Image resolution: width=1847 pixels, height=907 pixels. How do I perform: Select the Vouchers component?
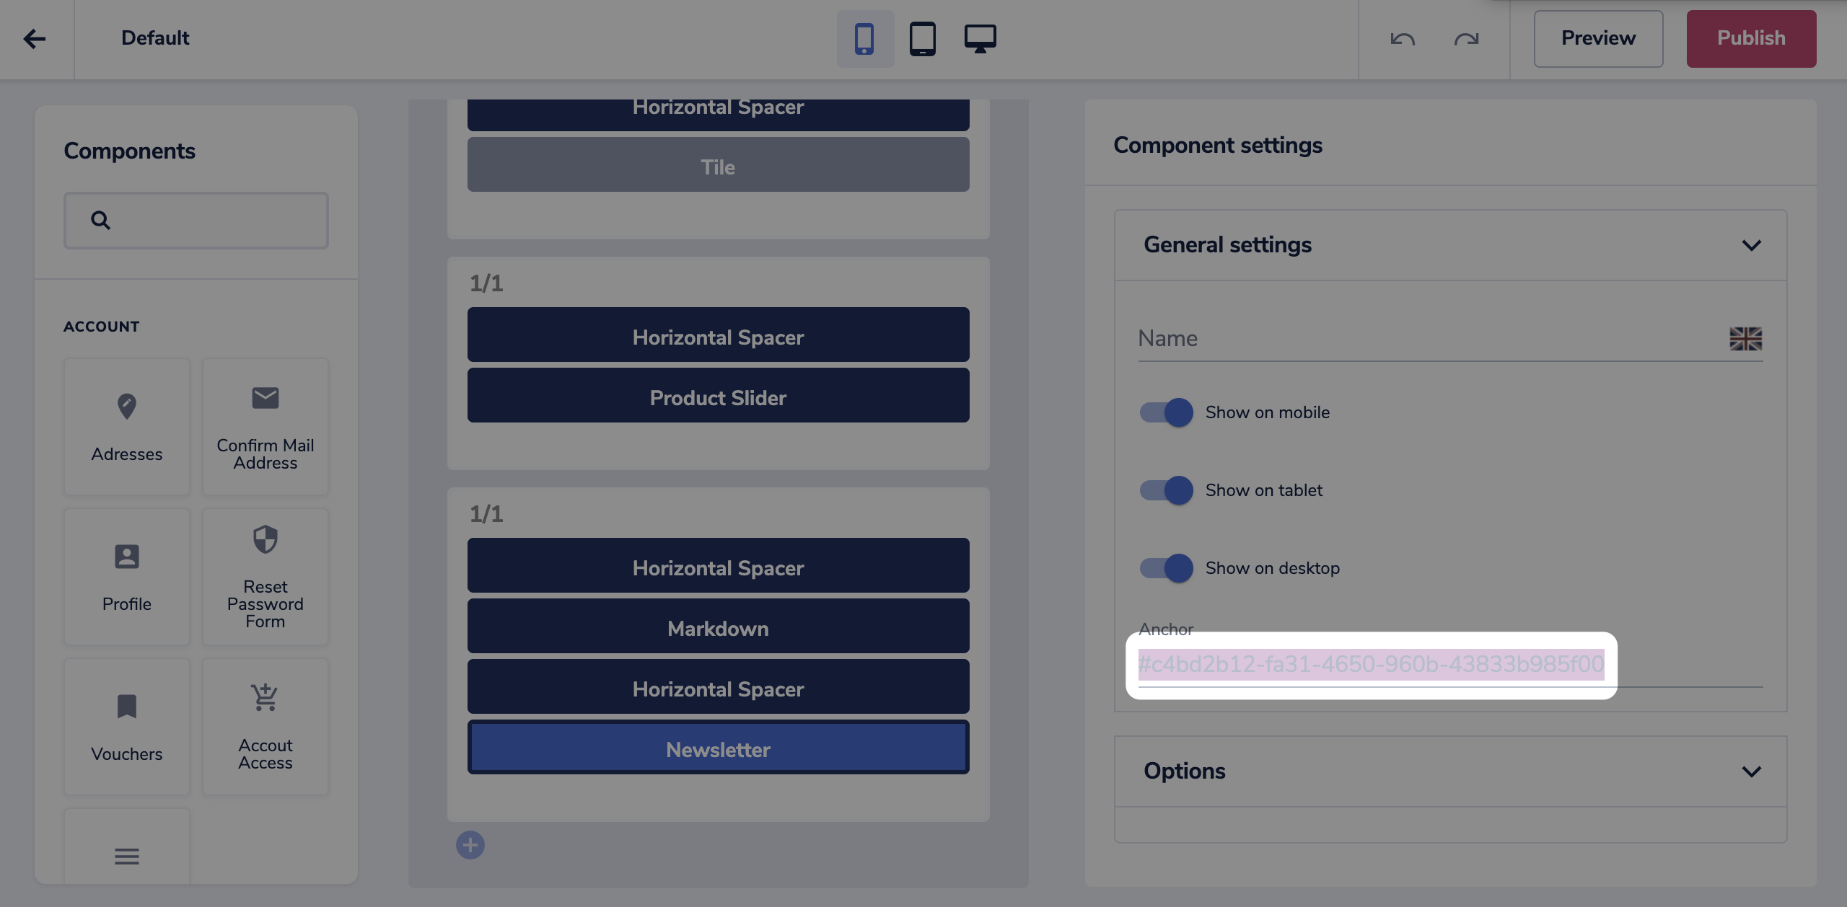[x=127, y=727]
